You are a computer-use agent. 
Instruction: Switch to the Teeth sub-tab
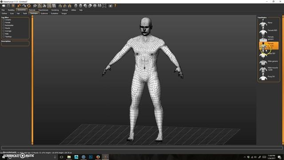(25, 13)
